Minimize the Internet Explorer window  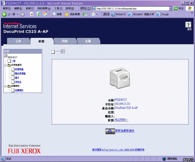tap(183, 3)
